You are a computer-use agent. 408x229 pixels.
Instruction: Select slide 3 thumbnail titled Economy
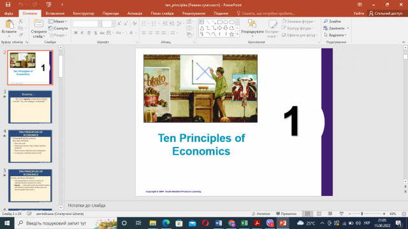coord(30,107)
